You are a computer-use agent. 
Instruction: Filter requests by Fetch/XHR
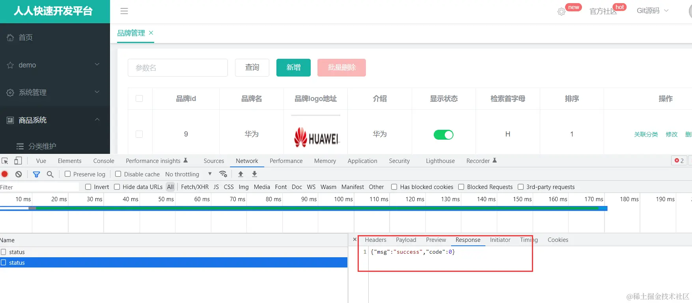(195, 187)
